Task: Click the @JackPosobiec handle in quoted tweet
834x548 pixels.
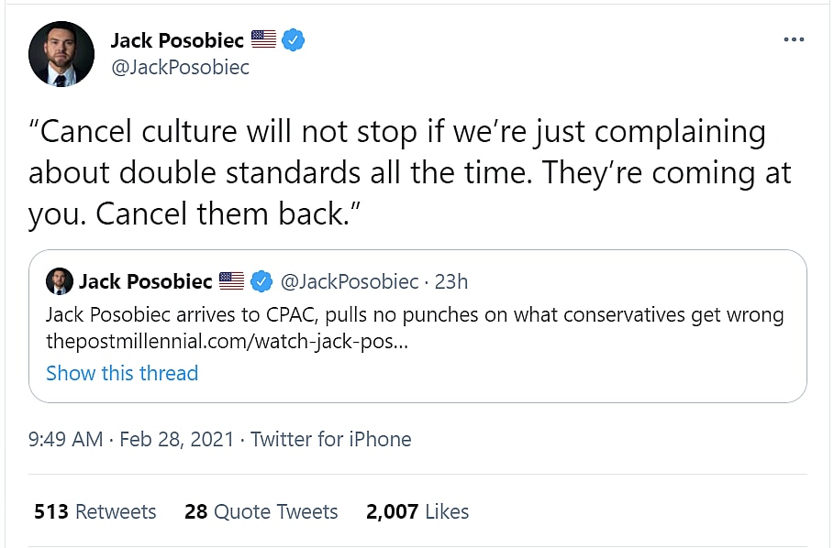Action: click(347, 281)
